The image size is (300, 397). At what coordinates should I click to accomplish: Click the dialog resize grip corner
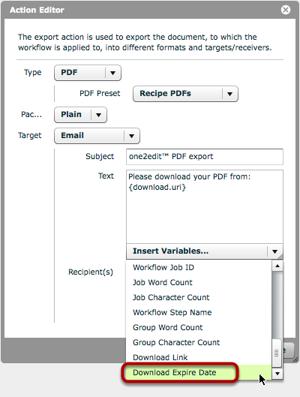click(295, 359)
